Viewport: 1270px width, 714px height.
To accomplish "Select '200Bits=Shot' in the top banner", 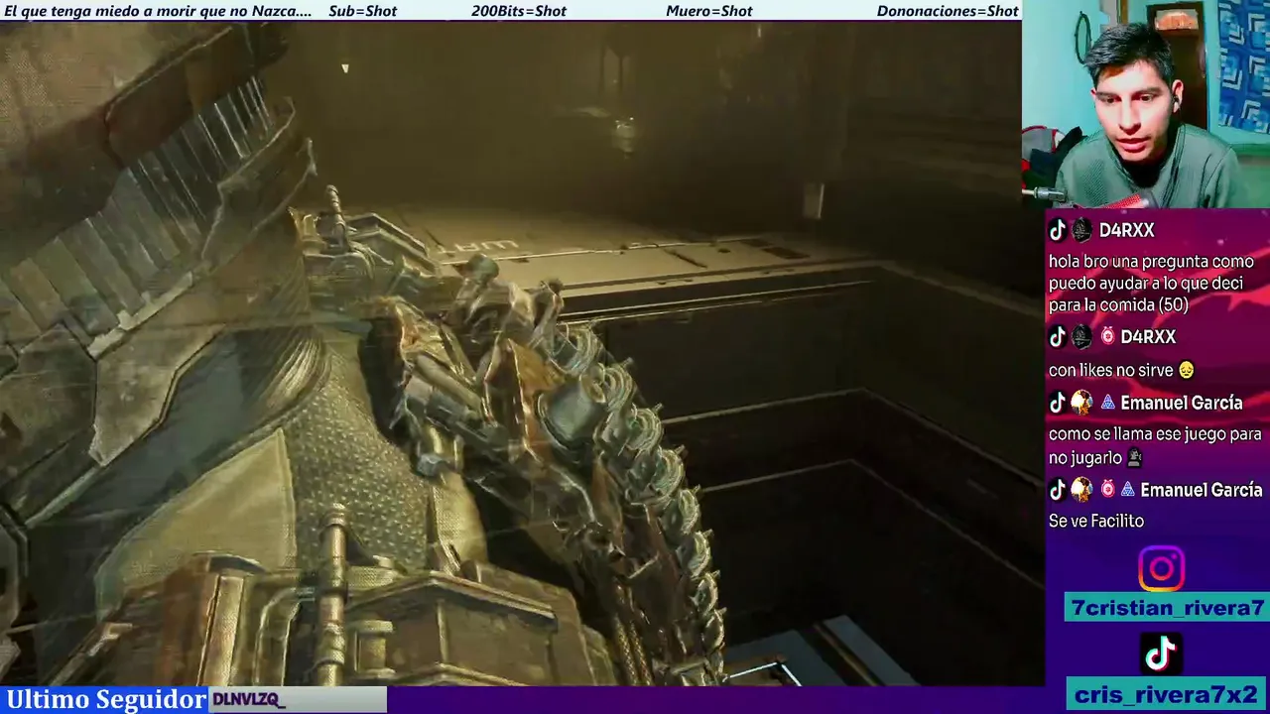I will point(519,11).
